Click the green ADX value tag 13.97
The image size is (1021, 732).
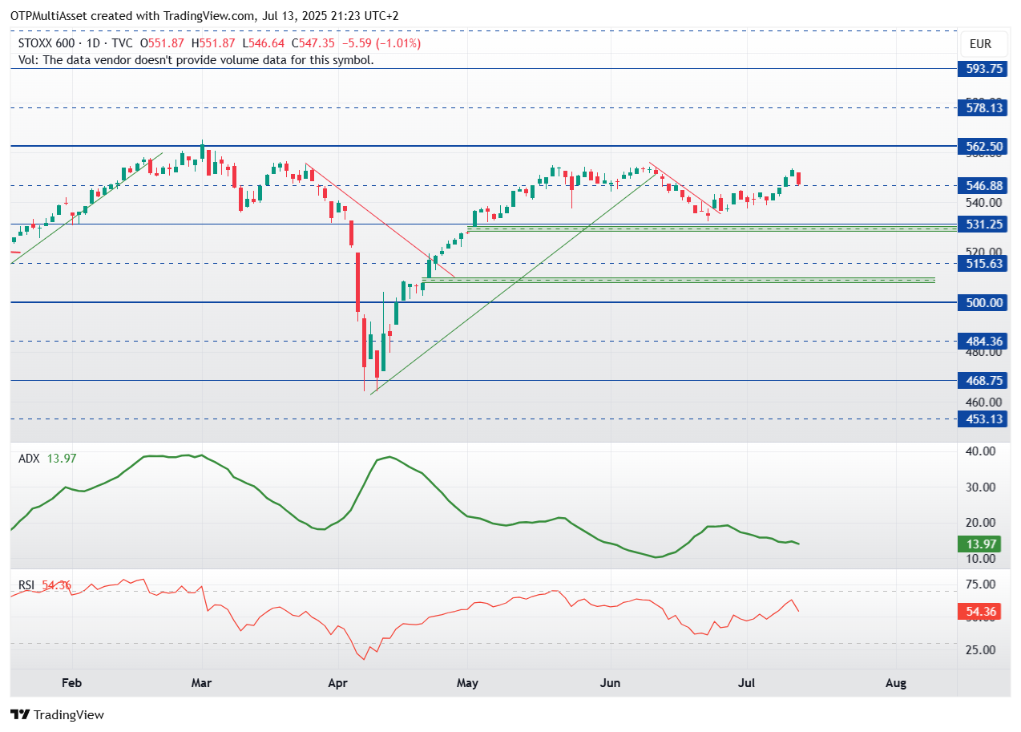pos(982,544)
